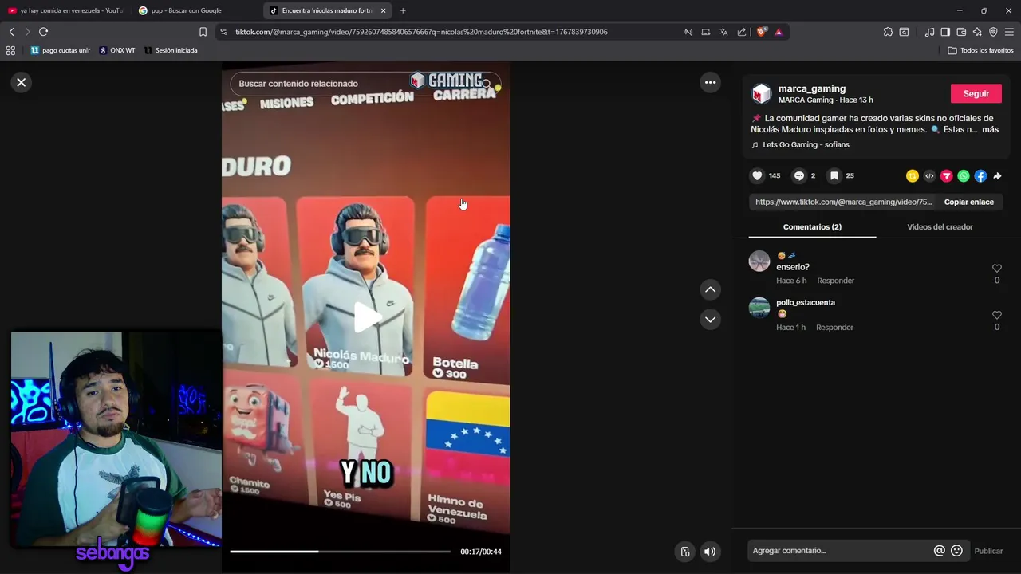Repost video with yellow repost icon

(912, 176)
